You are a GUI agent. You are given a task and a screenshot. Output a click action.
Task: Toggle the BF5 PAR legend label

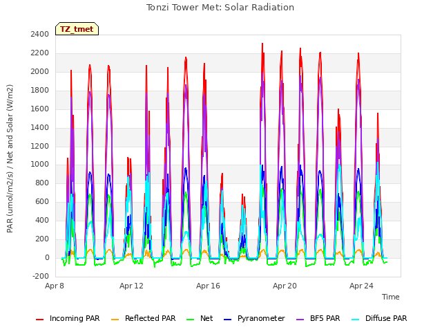(x=325, y=318)
